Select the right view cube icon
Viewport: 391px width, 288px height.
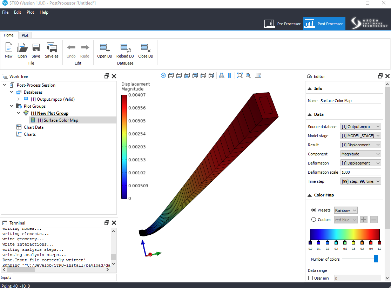[x=211, y=75]
